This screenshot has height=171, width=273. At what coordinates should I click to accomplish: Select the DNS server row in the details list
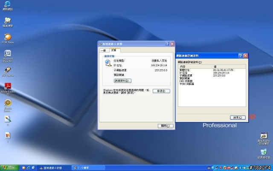(212, 81)
